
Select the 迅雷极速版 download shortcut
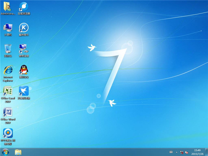click(x=24, y=93)
